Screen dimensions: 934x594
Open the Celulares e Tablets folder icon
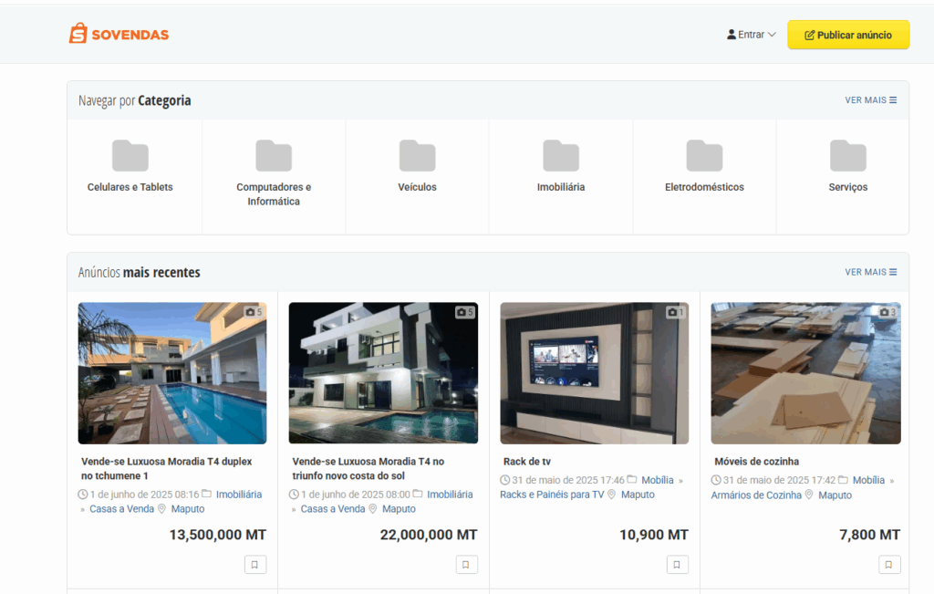coord(130,156)
